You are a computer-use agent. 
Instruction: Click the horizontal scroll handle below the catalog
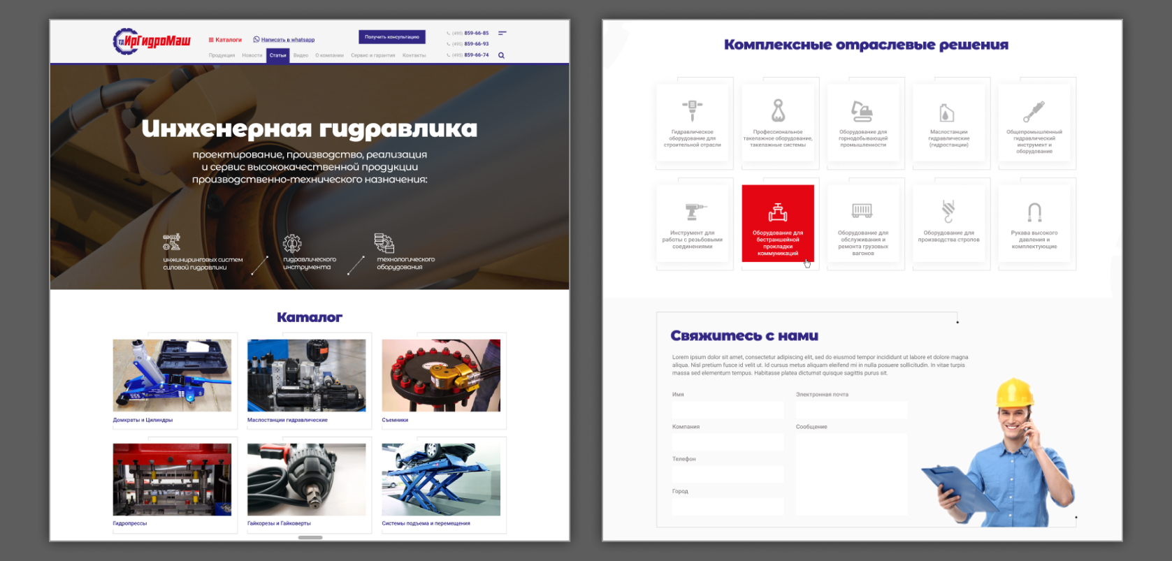click(x=310, y=537)
